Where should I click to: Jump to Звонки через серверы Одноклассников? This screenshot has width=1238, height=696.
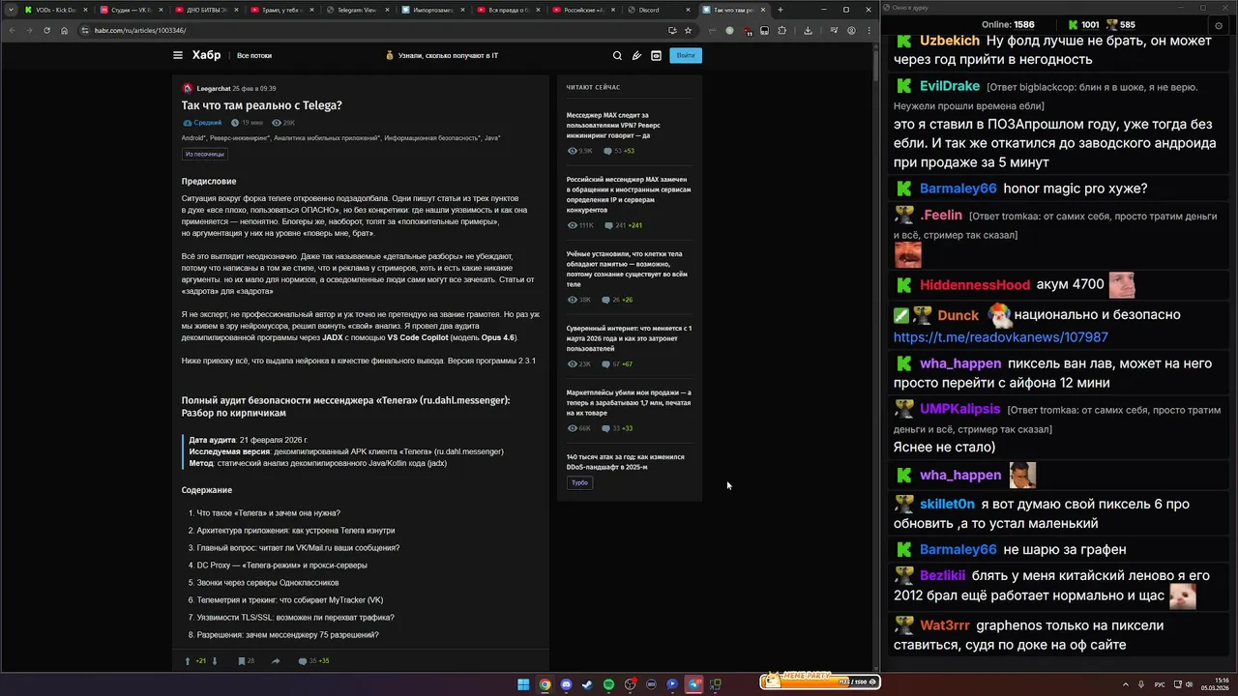pyautogui.click(x=268, y=583)
